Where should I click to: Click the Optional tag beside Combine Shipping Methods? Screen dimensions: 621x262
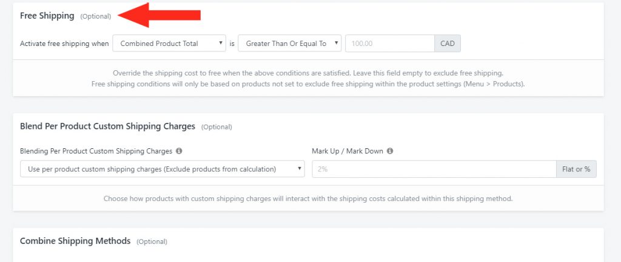coord(152,241)
